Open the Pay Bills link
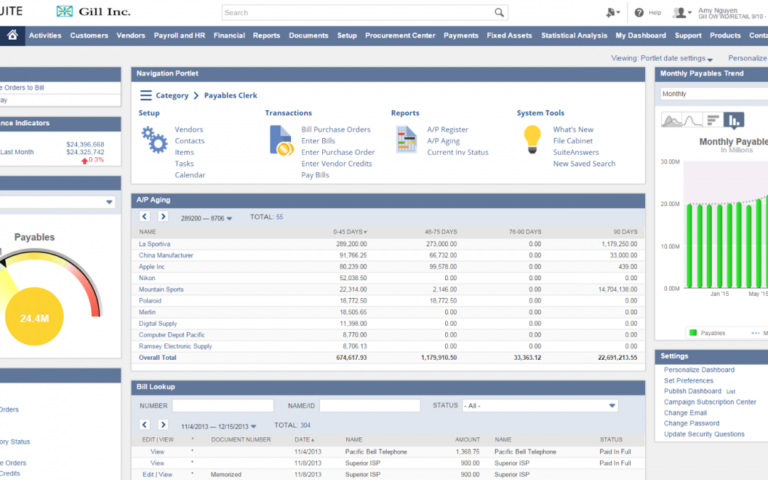 [x=316, y=175]
